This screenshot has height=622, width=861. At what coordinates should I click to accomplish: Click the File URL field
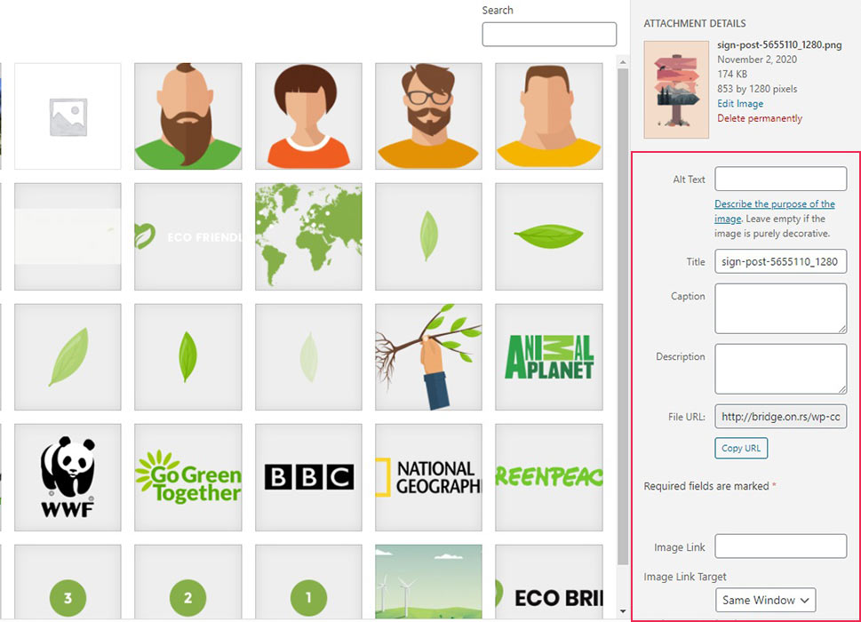(x=780, y=417)
